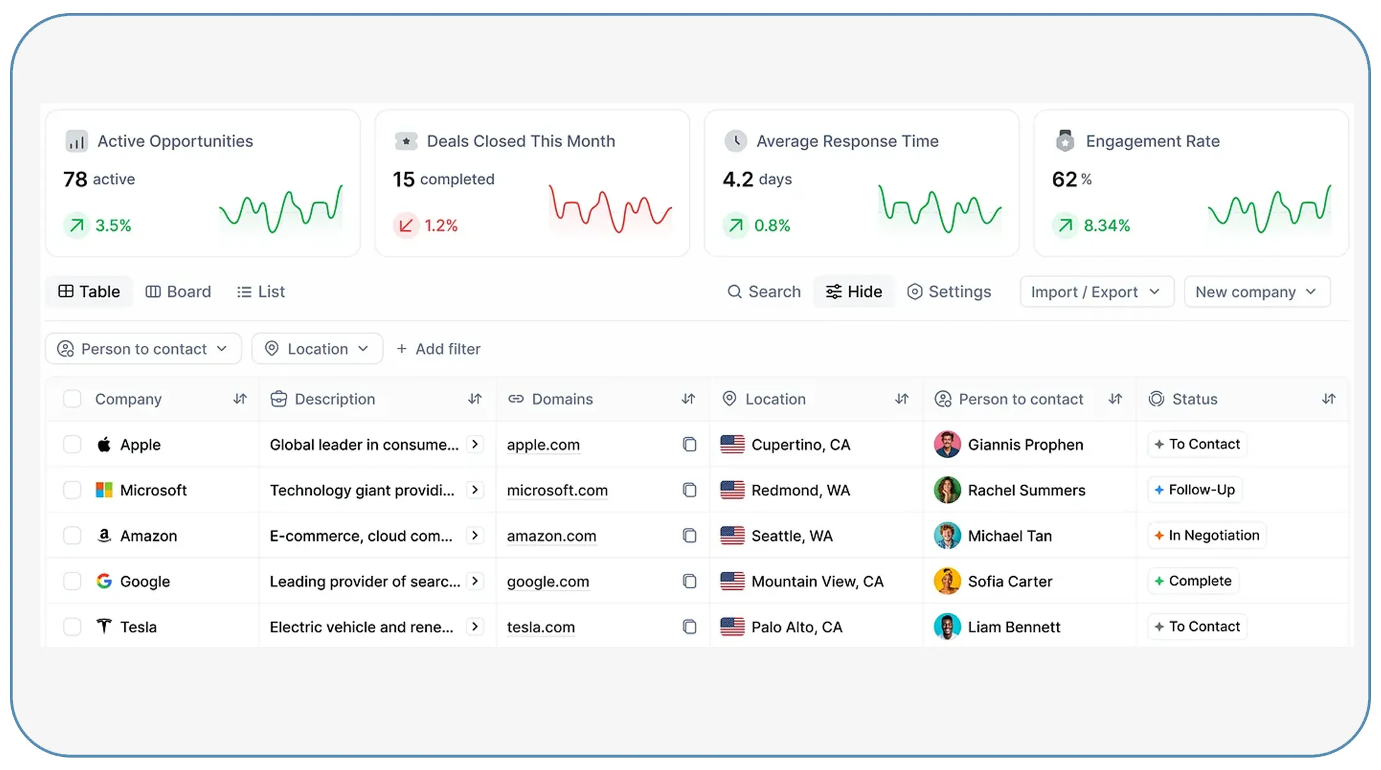Screen dimensions: 1381x770
Task: Click the red 1.2% down arrow badge
Action: coord(406,225)
